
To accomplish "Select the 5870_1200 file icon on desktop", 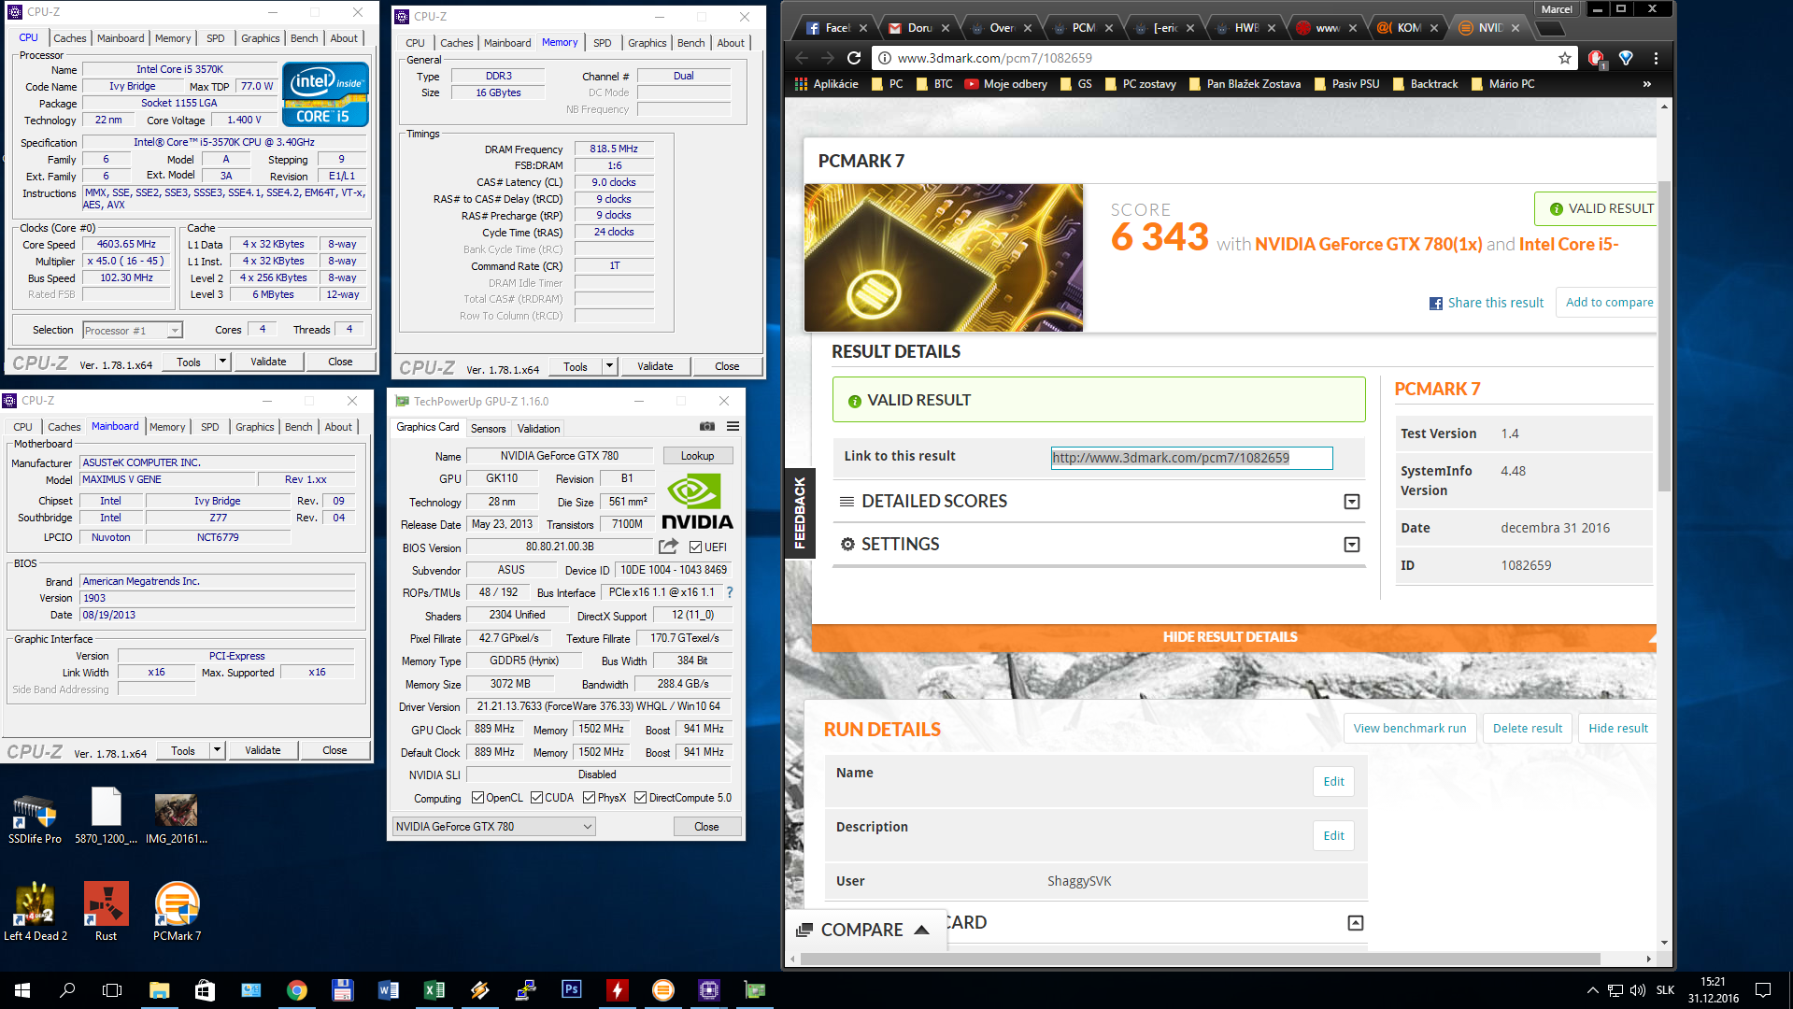I will [x=107, y=816].
